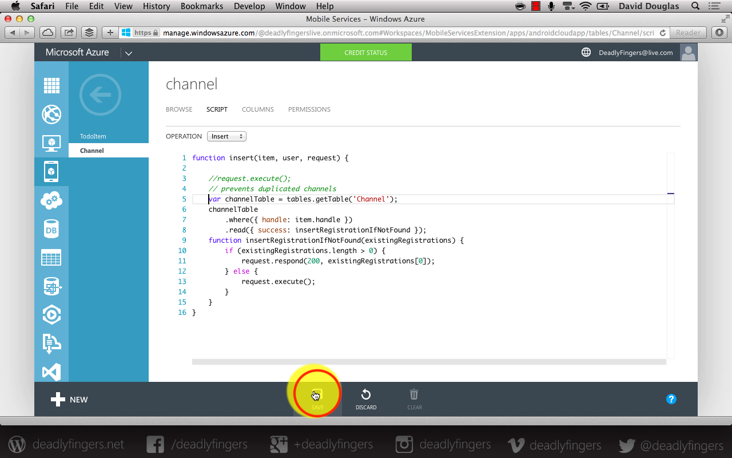This screenshot has width=732, height=458.
Task: Open the Develop menu
Action: click(249, 6)
